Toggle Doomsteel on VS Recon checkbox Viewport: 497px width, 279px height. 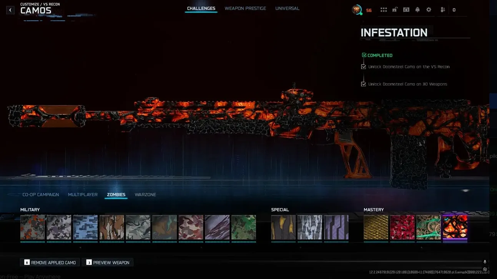[364, 67]
